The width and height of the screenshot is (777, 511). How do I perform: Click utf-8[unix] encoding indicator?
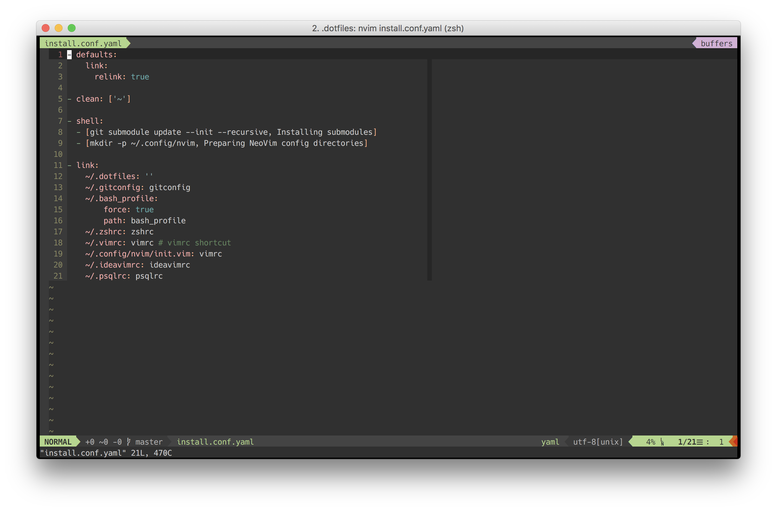(x=598, y=442)
